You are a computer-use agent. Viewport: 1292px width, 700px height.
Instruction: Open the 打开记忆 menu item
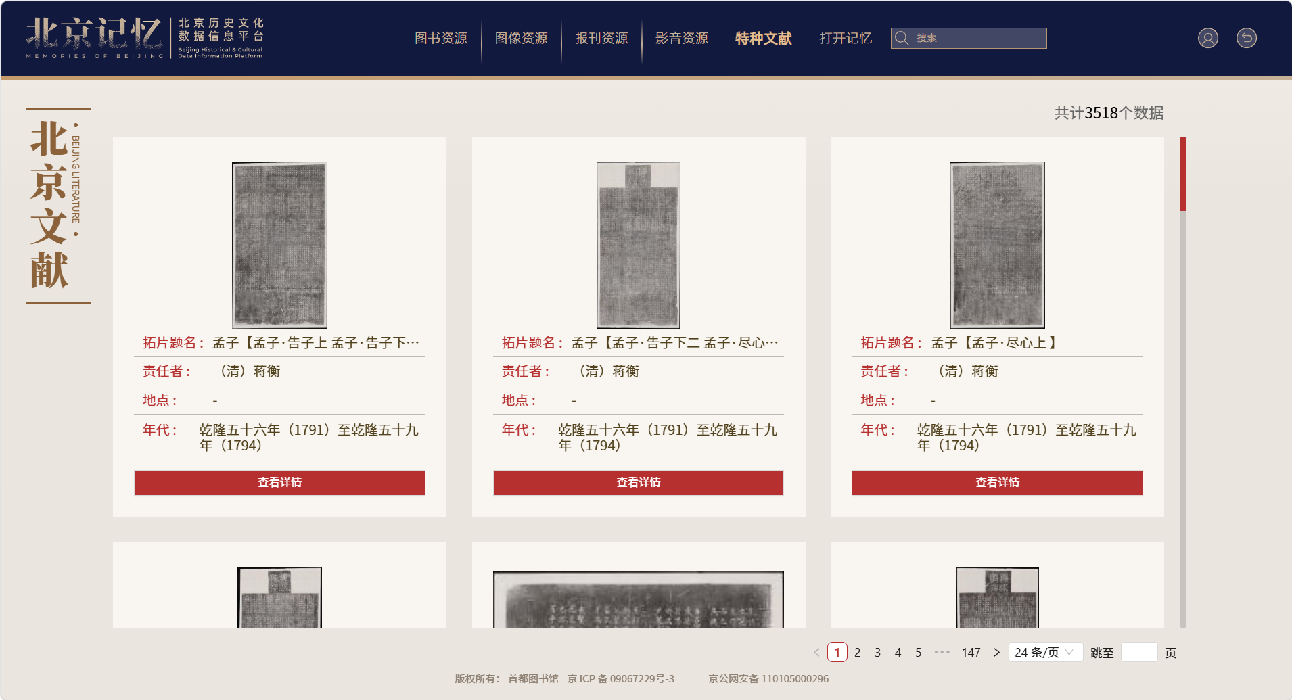pos(845,39)
